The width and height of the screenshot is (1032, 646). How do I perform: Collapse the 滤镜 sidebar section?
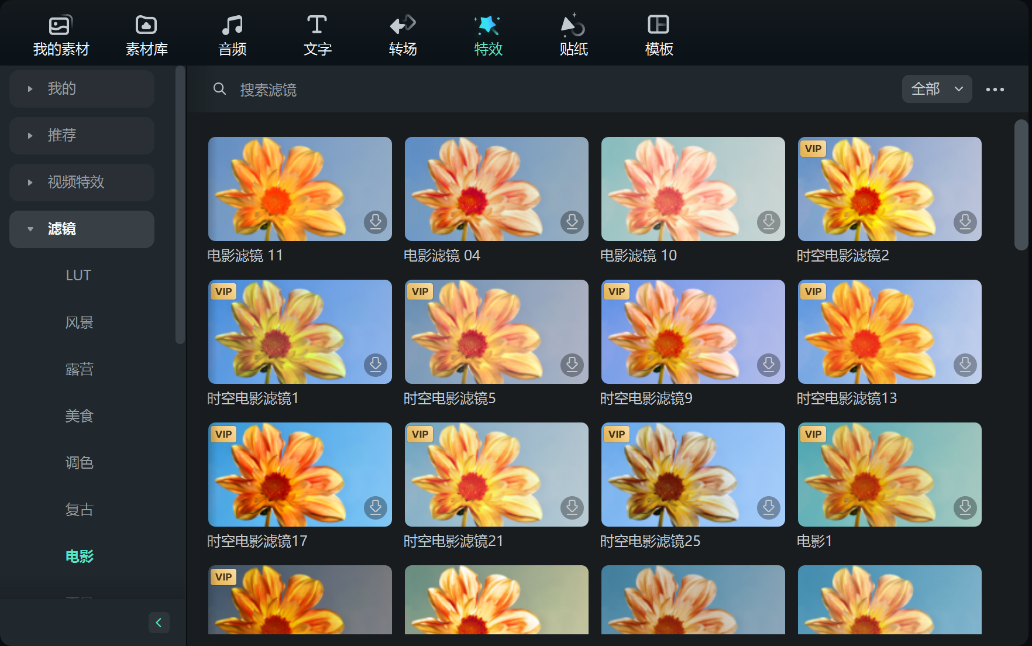(x=82, y=229)
